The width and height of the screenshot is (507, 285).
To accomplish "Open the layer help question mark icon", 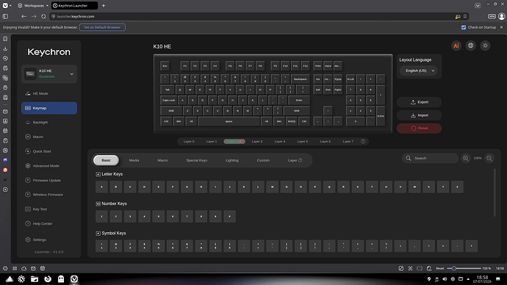I will 363,142.
